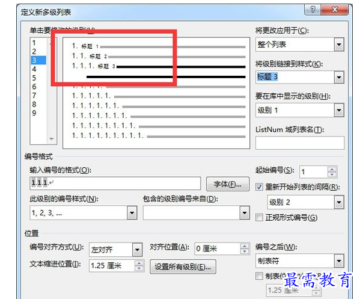
Task: Click the 1.1.1.1.1. preview line
Action: coord(159,96)
